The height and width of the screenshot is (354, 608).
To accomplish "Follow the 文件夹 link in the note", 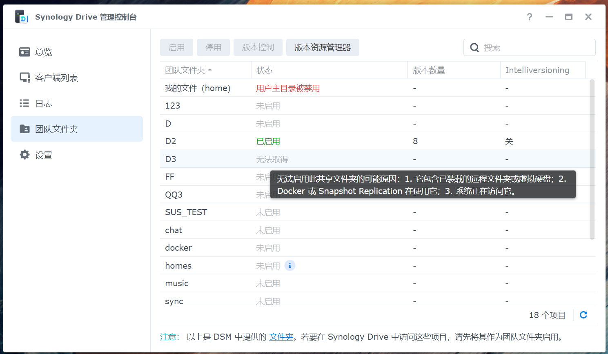I will tap(281, 337).
